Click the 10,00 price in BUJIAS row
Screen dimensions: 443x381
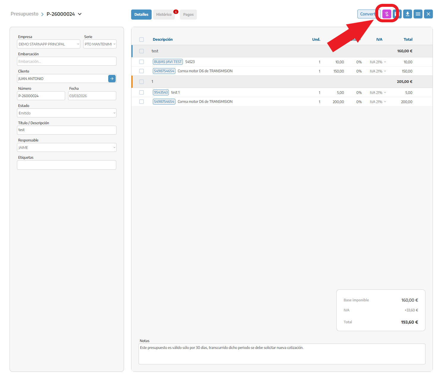point(340,62)
